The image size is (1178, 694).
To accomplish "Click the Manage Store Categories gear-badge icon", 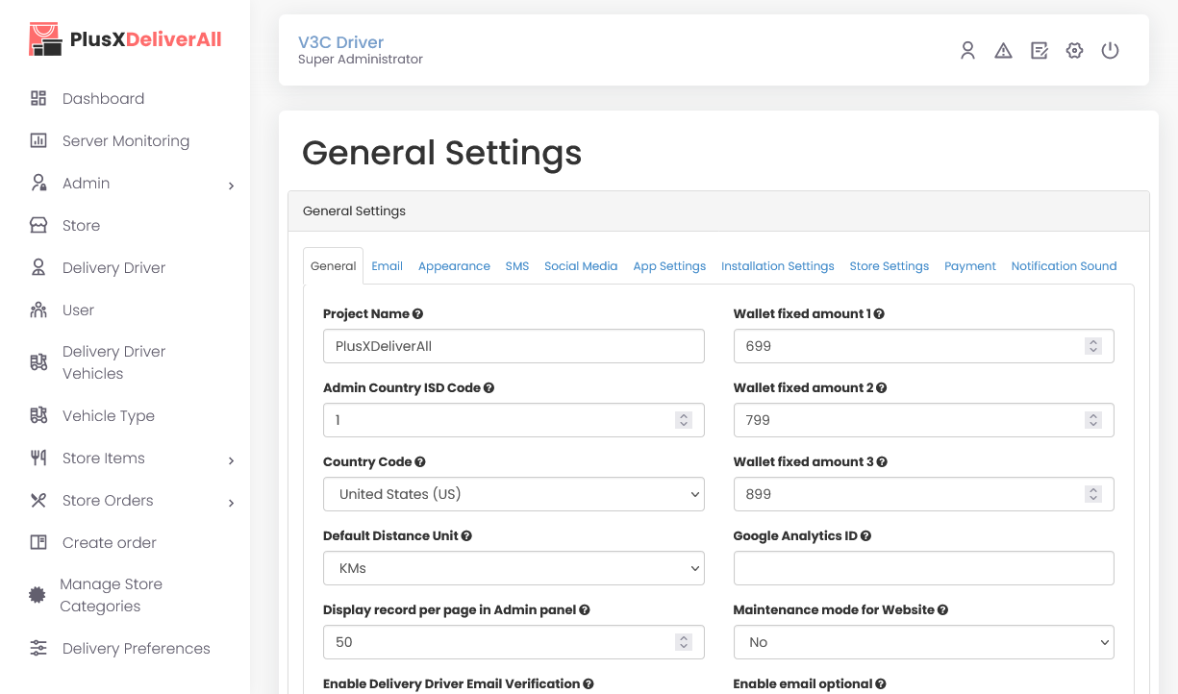I will pos(38,595).
